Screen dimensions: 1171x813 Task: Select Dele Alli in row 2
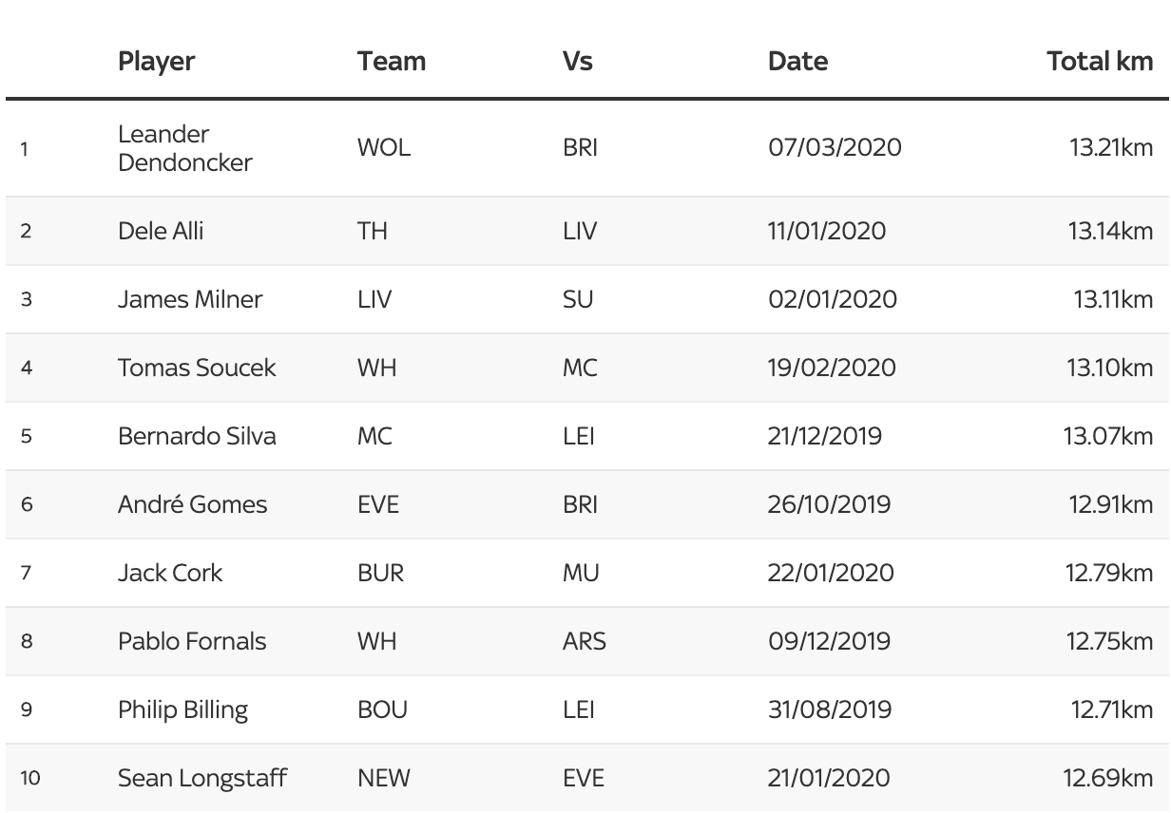click(161, 231)
